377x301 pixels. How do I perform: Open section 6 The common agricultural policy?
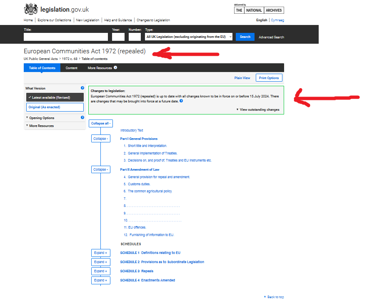(x=150, y=191)
